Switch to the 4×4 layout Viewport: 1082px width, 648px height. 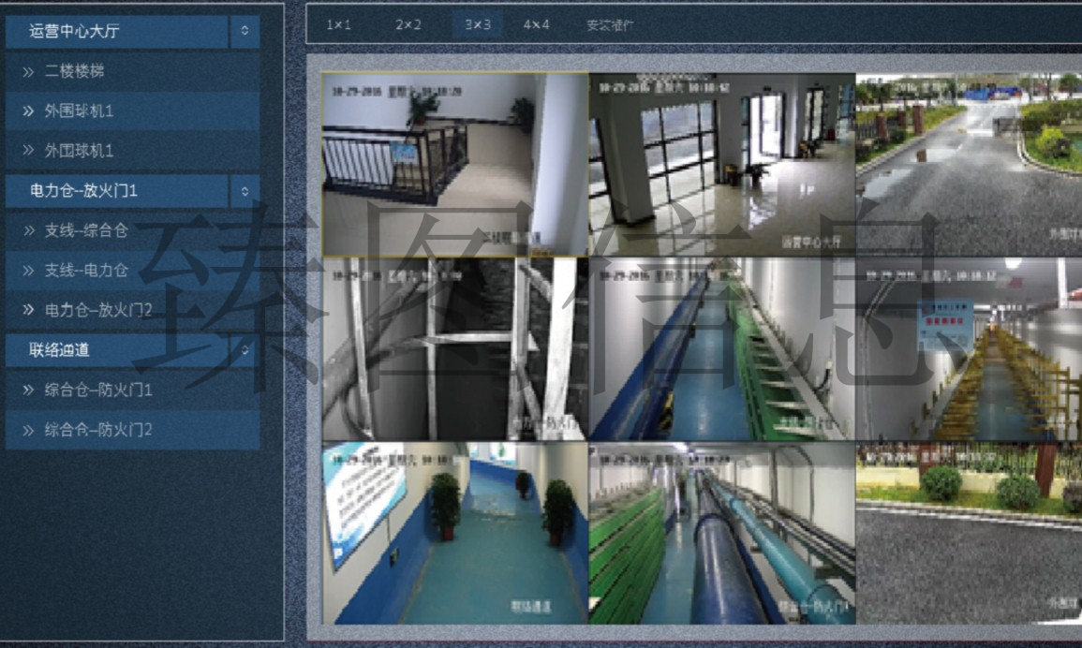click(x=536, y=25)
